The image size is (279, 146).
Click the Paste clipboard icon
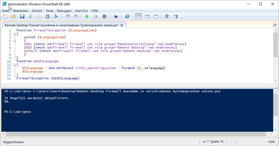[x=48, y=17]
